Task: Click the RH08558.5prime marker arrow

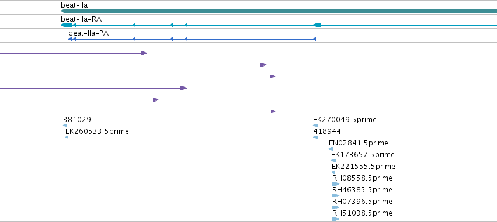Action: point(336,184)
